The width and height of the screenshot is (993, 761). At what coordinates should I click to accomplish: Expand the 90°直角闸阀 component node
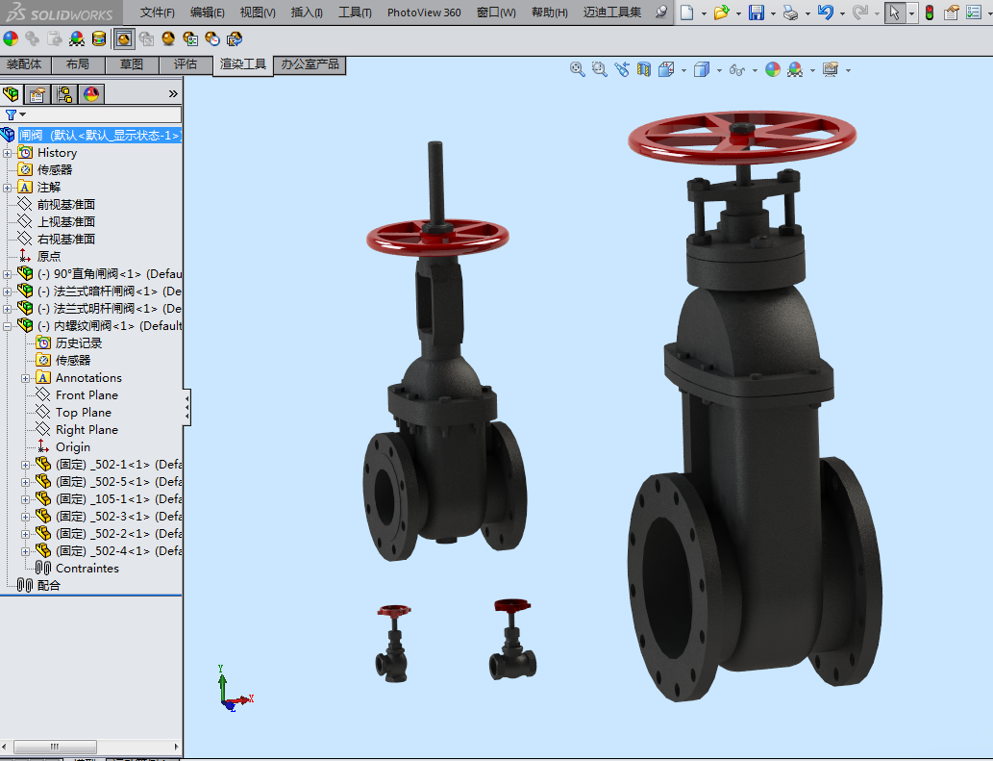point(8,274)
